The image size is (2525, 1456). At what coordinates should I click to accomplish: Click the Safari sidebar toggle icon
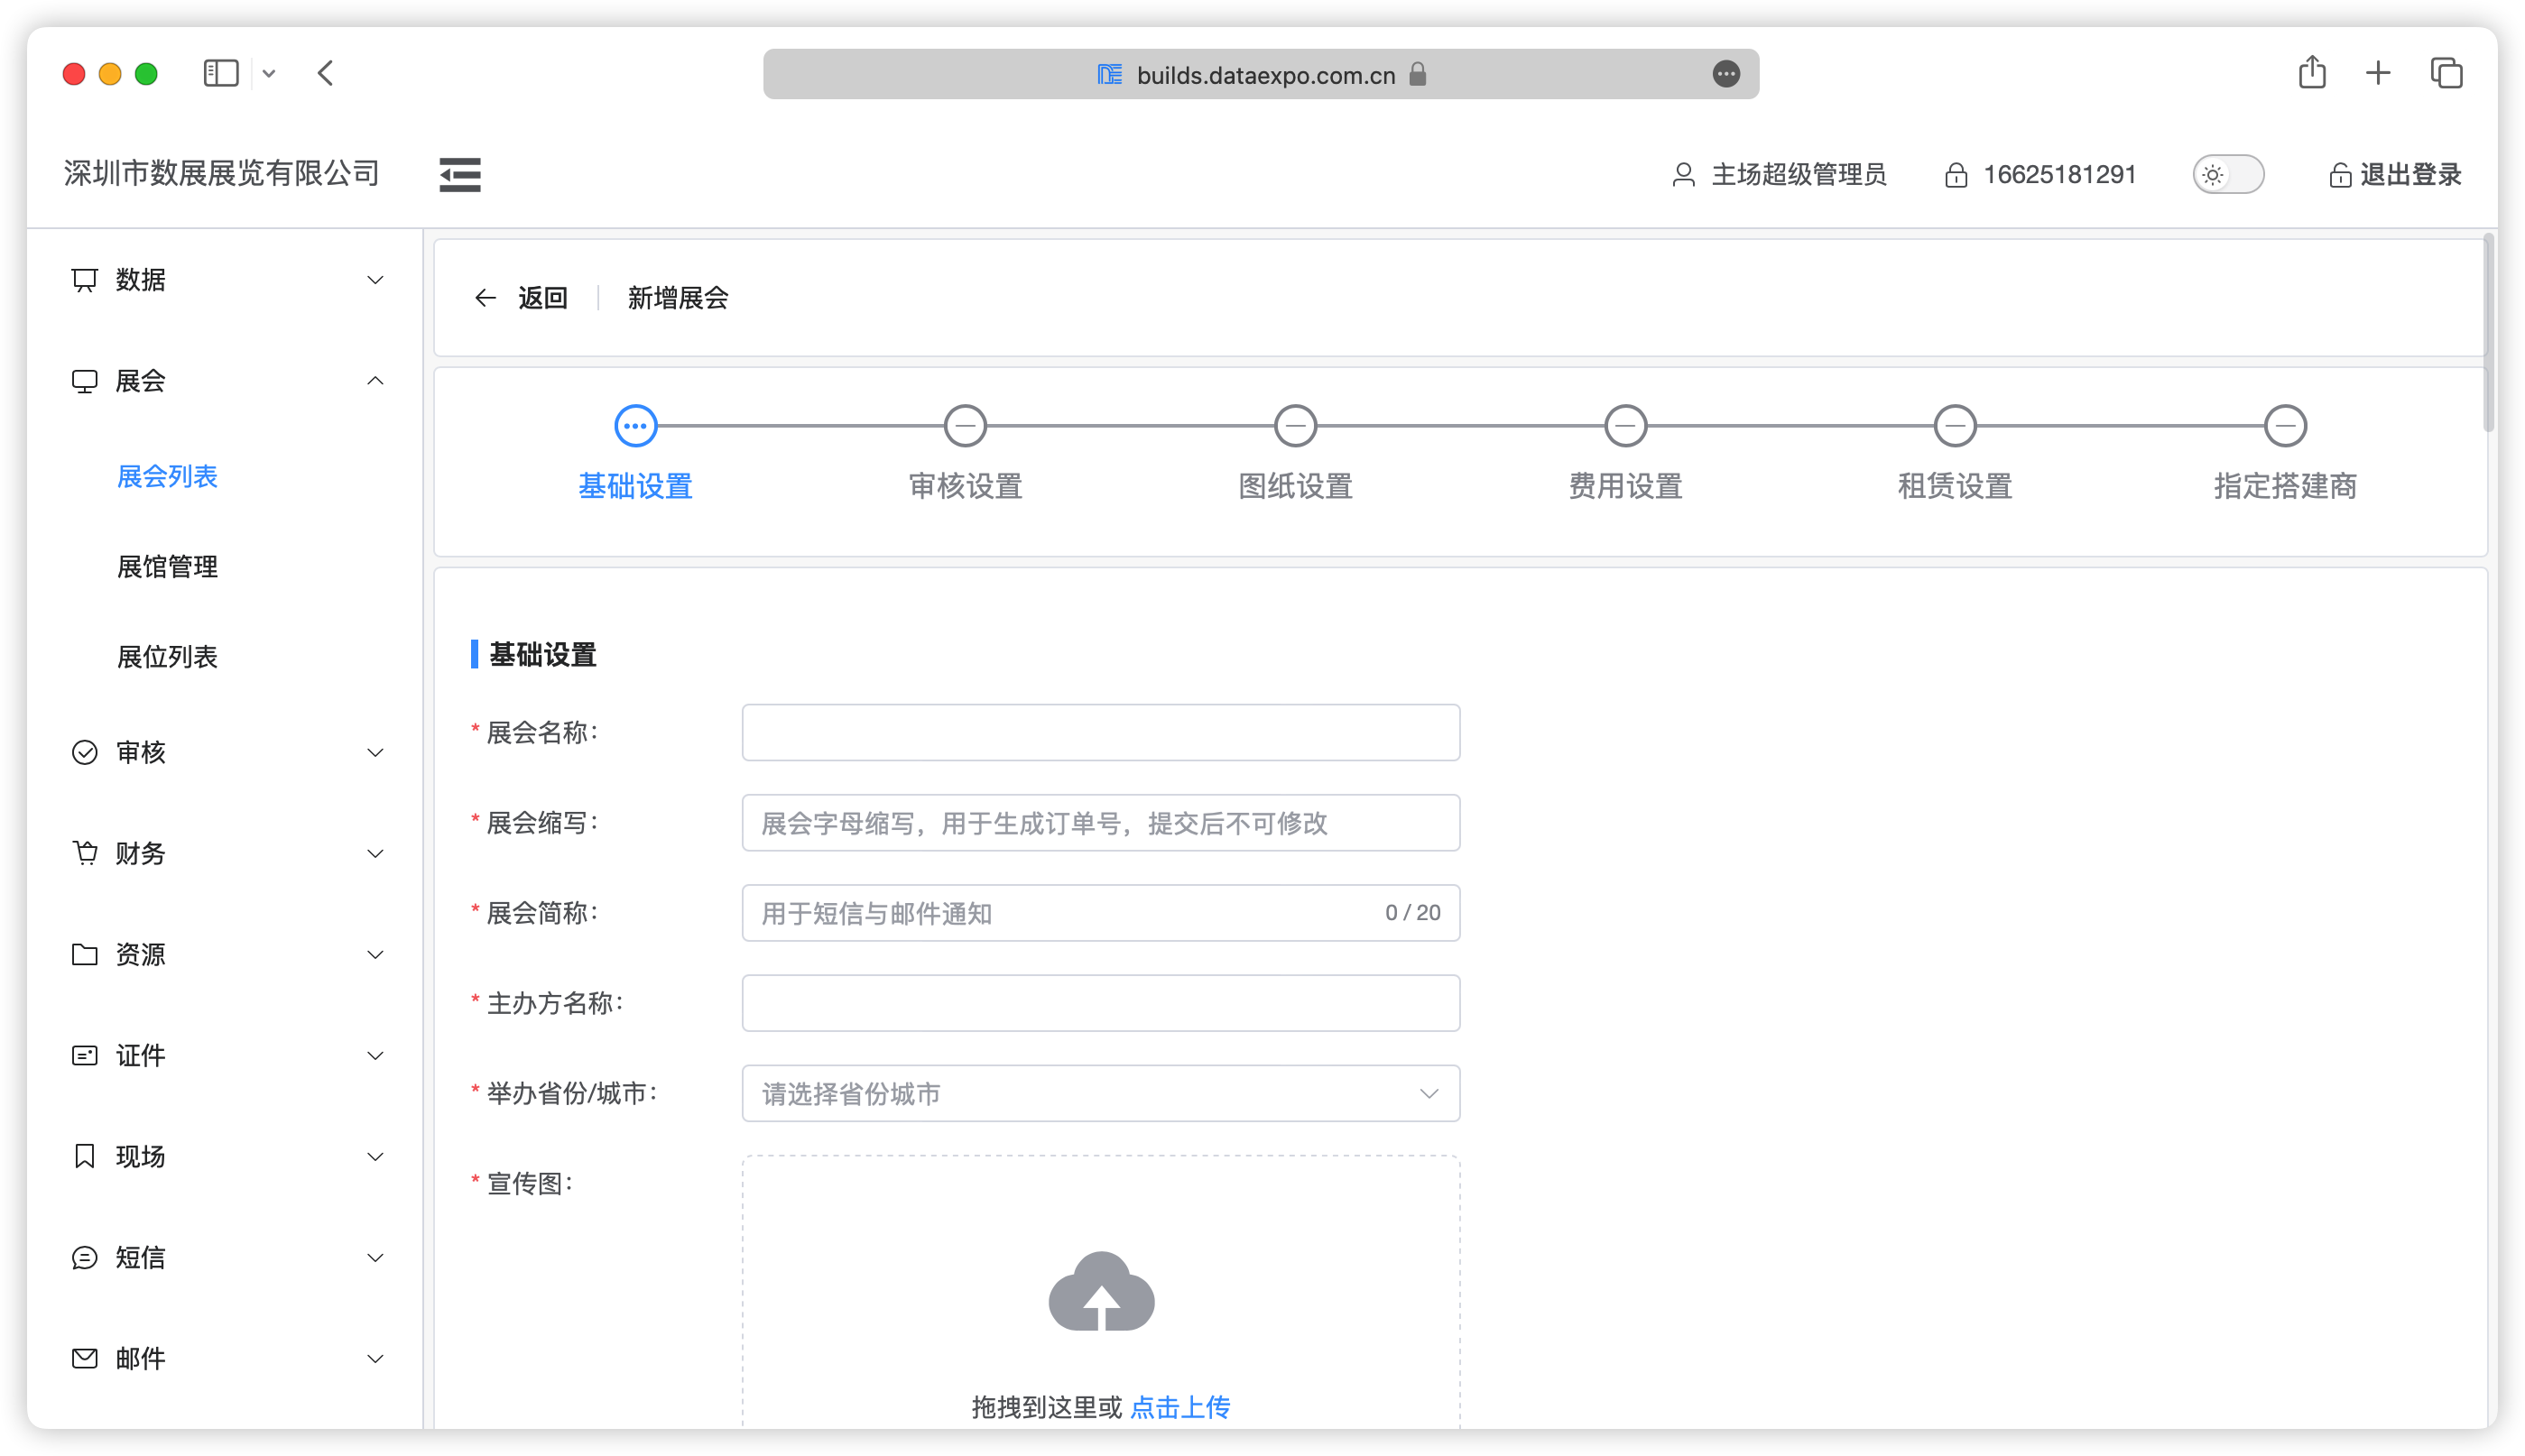point(221,73)
